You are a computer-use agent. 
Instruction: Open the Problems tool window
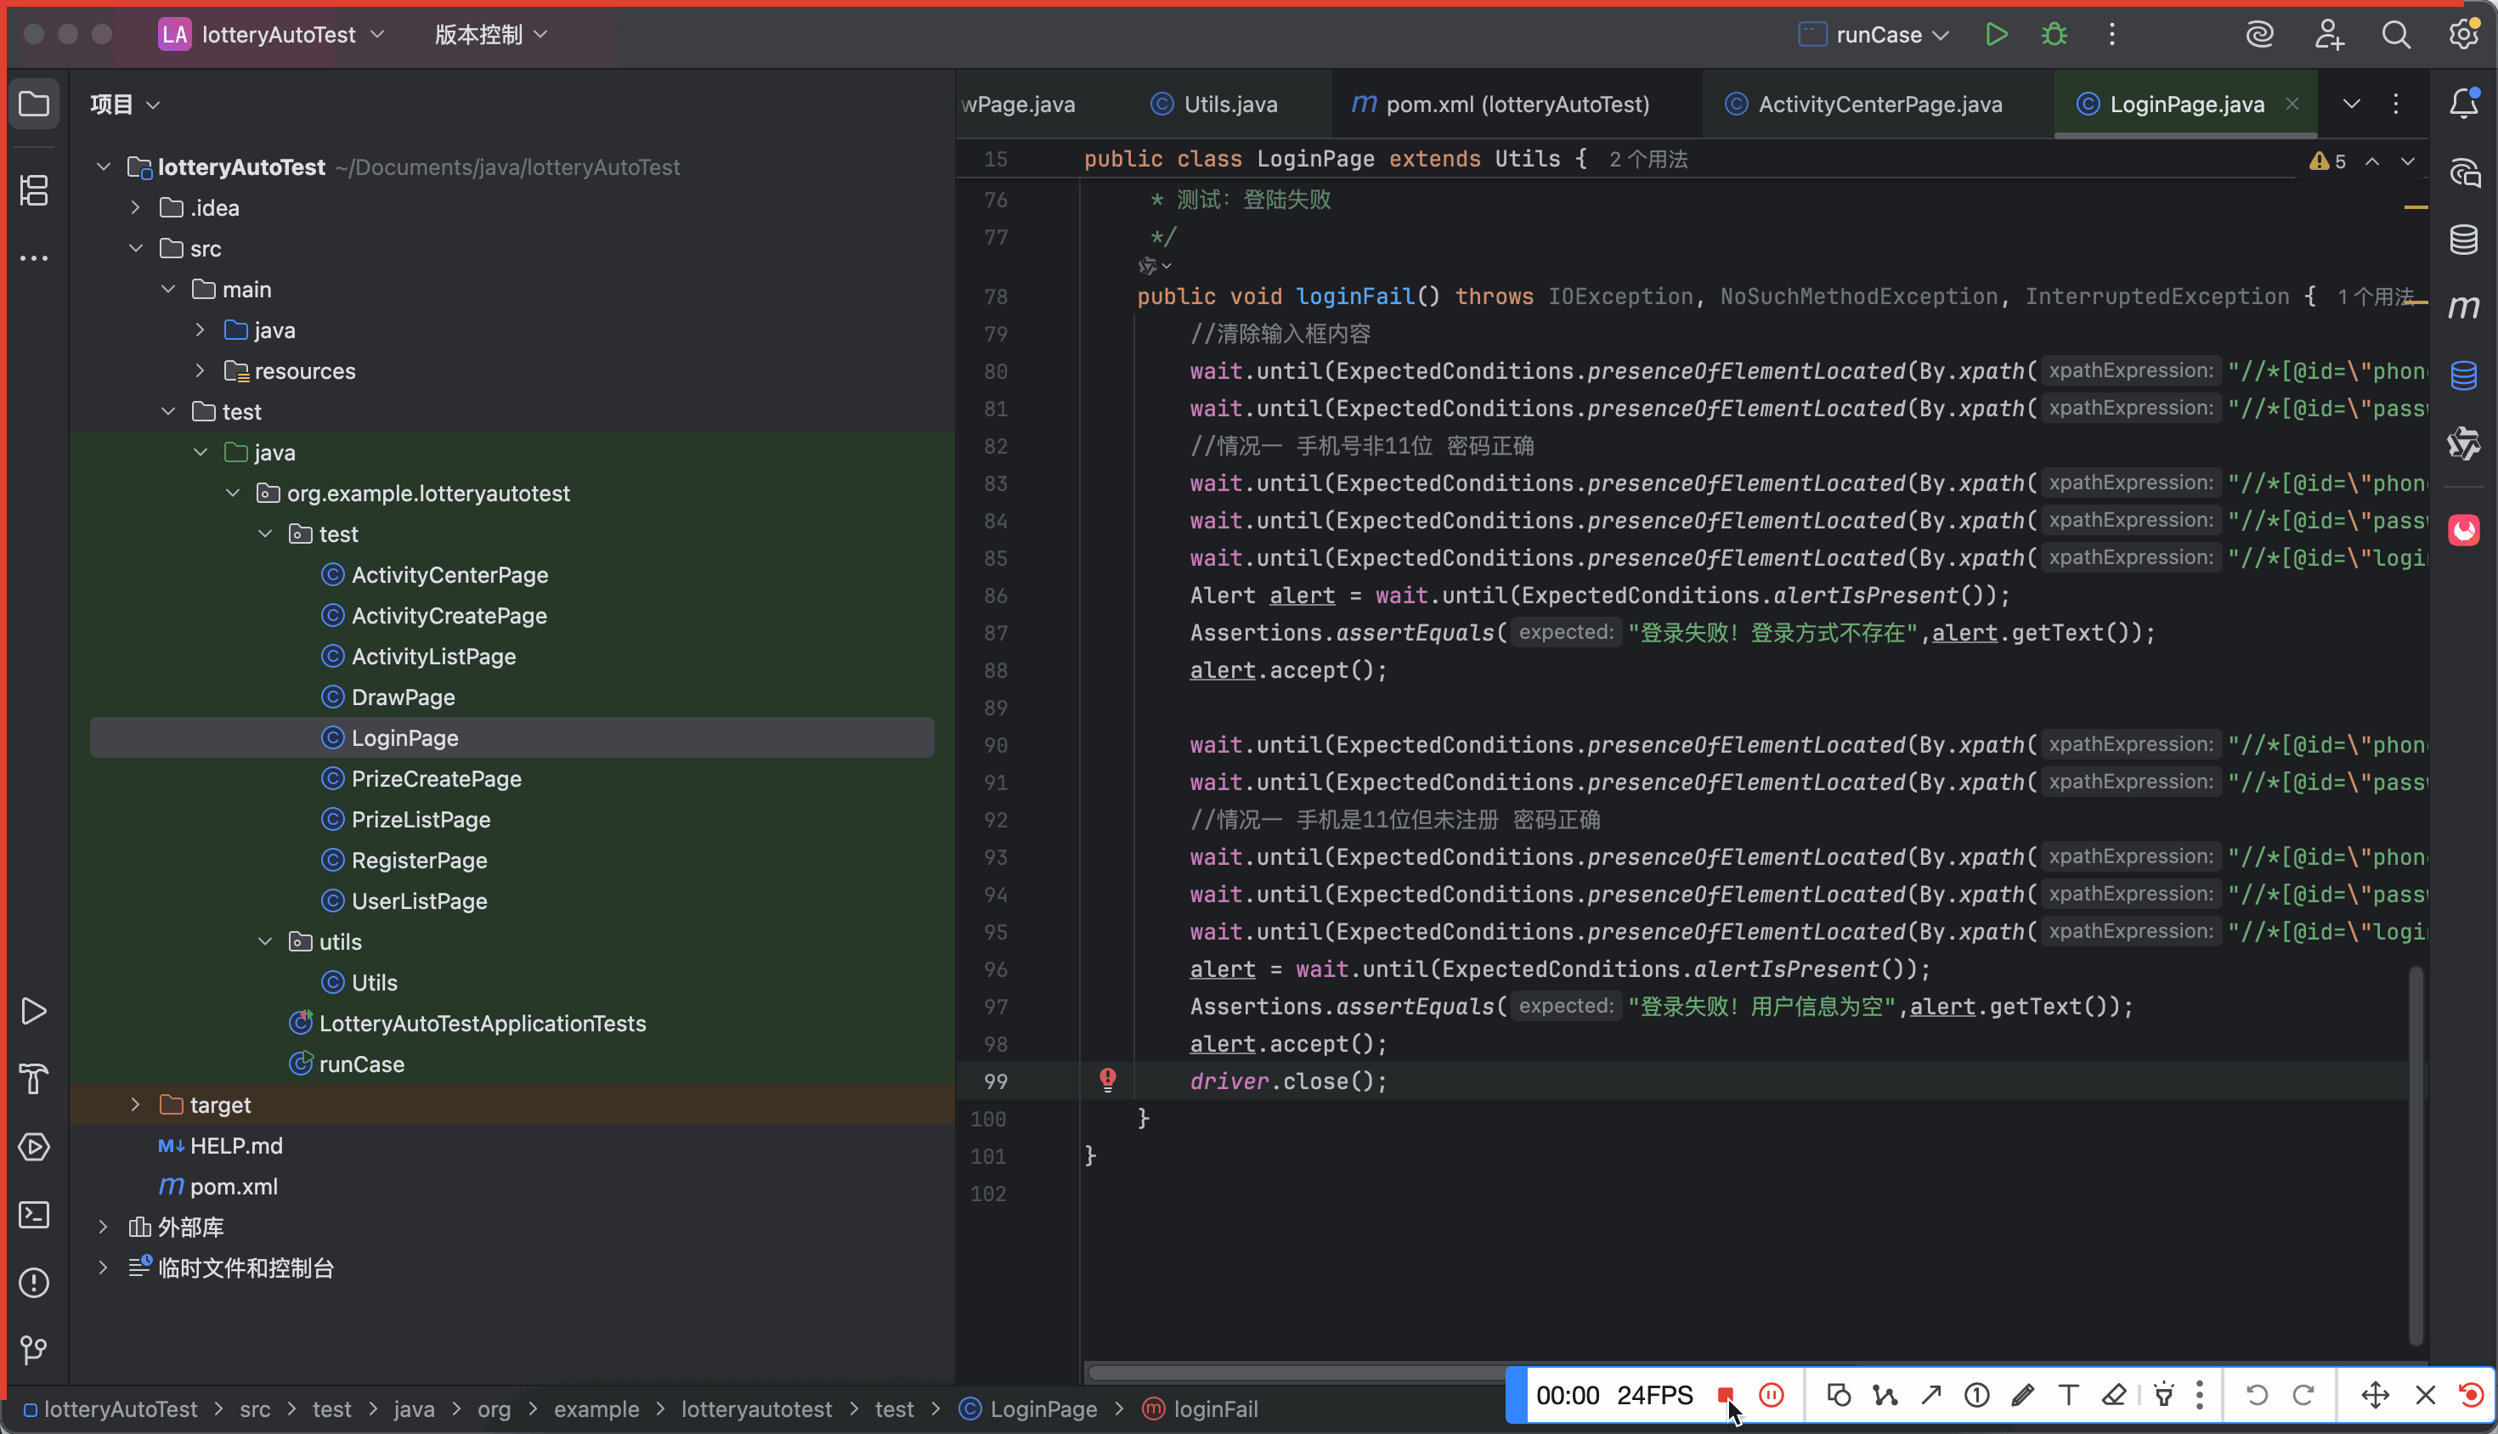(35, 1282)
